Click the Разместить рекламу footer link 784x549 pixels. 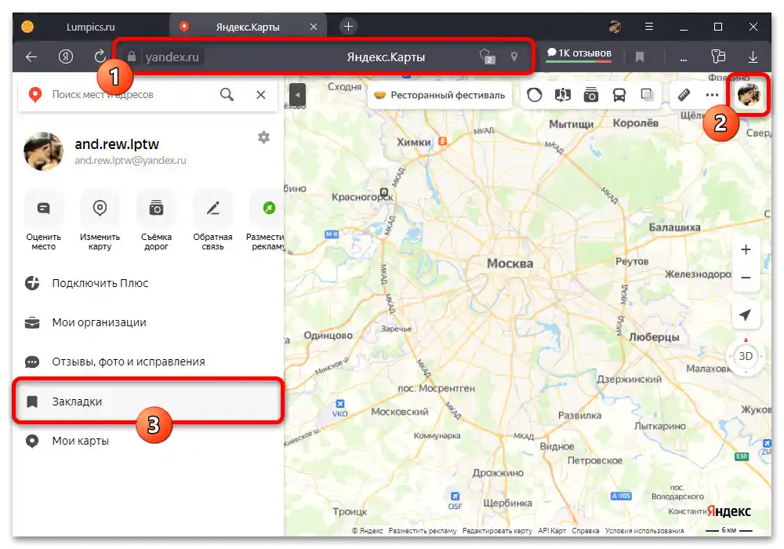coord(423,530)
